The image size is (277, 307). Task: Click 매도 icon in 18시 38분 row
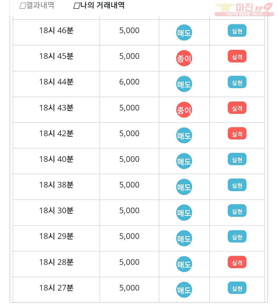click(184, 187)
